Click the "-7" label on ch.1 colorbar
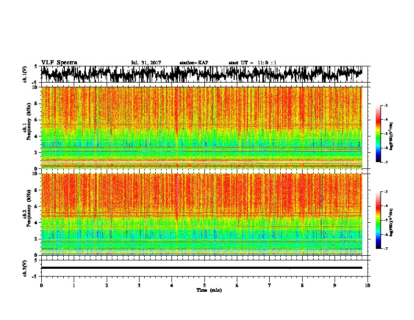Viewport: 414px width, 320px height. point(385,162)
